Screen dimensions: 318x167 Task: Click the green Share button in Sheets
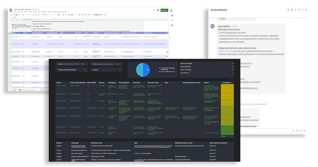click(164, 10)
